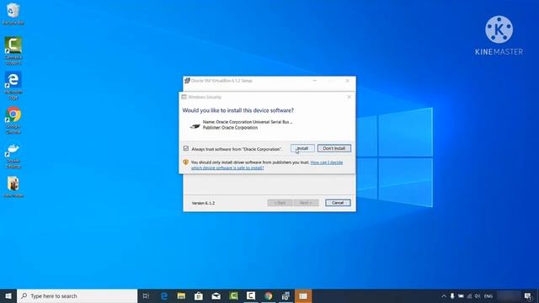
Task: Cancel the VirtualBox setup wizard
Action: 338,203
